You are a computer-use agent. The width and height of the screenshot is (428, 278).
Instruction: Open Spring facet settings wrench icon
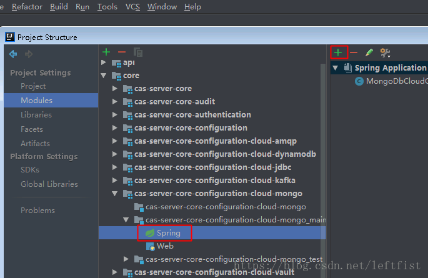click(385, 52)
